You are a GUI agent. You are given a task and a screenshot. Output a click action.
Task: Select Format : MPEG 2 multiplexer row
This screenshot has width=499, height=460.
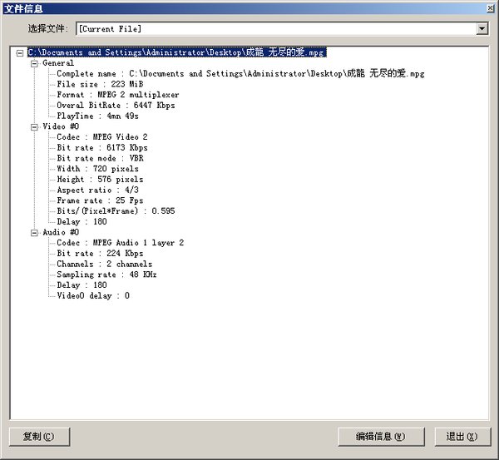pos(118,95)
